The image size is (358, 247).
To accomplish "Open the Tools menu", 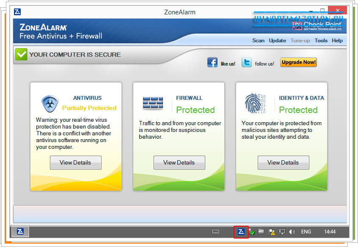I will 321,41.
